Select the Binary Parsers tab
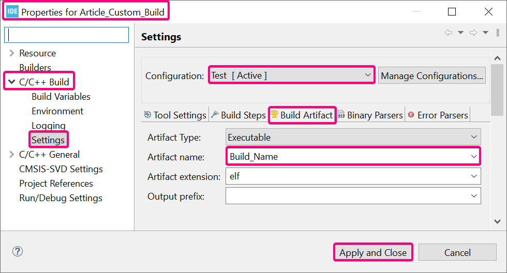507x273 pixels. pyautogui.click(x=370, y=115)
